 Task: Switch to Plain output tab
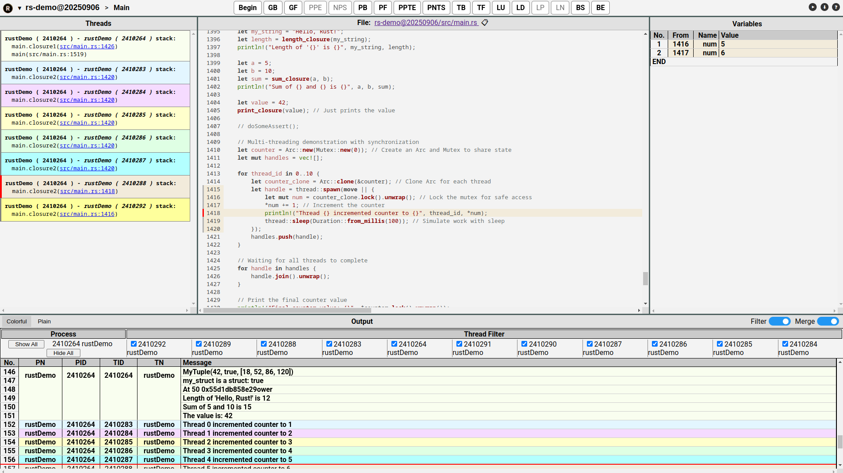pyautogui.click(x=44, y=321)
